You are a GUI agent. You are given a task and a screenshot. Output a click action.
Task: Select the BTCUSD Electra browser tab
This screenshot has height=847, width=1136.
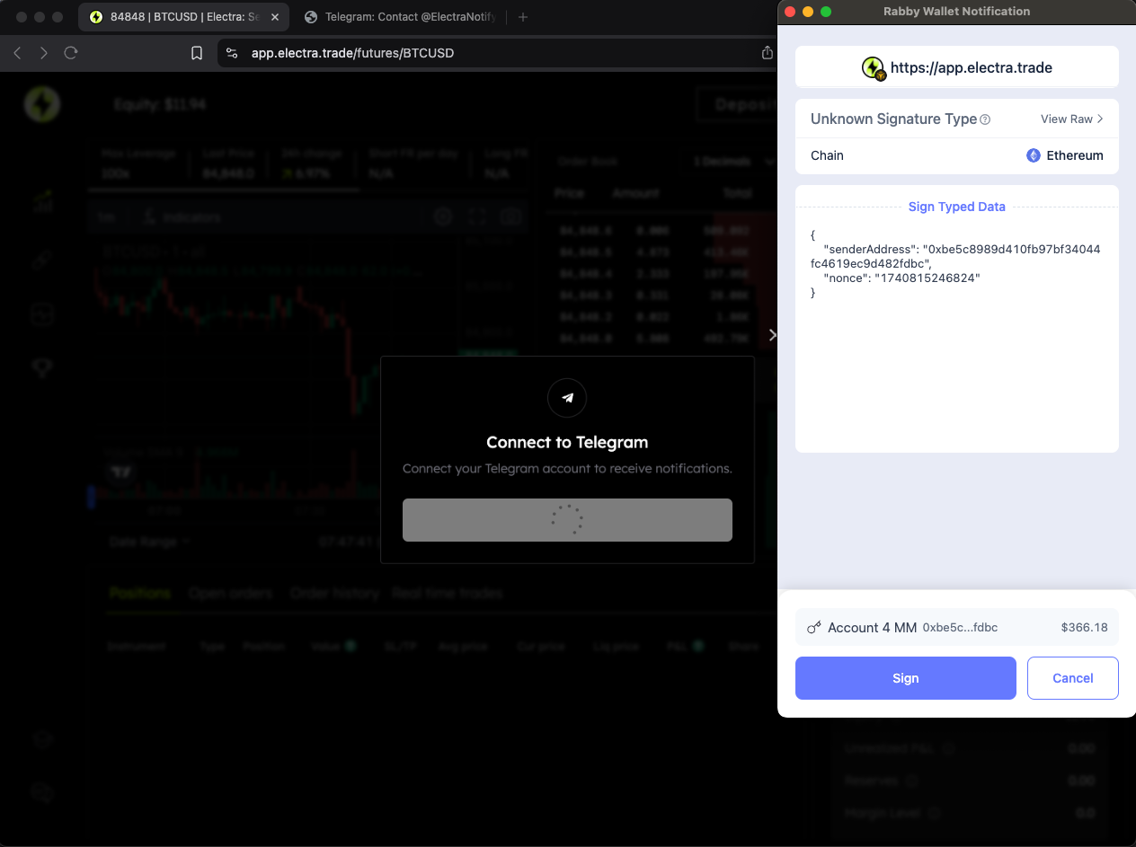(175, 17)
